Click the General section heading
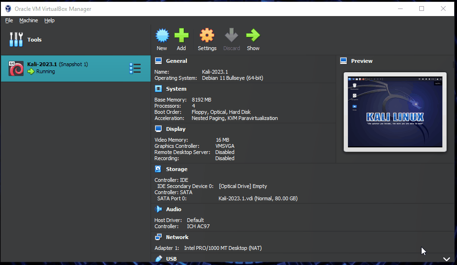 click(x=176, y=61)
